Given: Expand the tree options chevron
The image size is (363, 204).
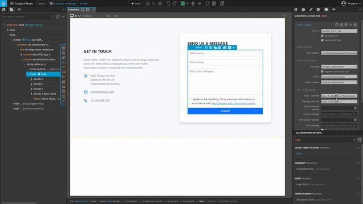Looking at the screenshot, I should (63, 16).
